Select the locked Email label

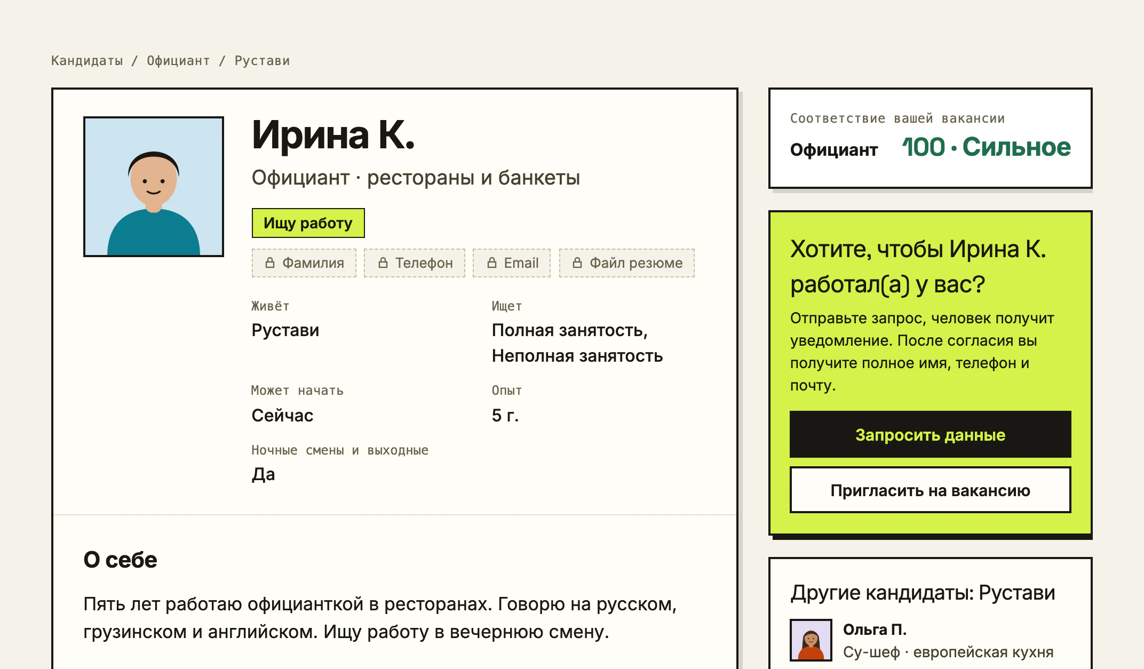click(x=521, y=263)
